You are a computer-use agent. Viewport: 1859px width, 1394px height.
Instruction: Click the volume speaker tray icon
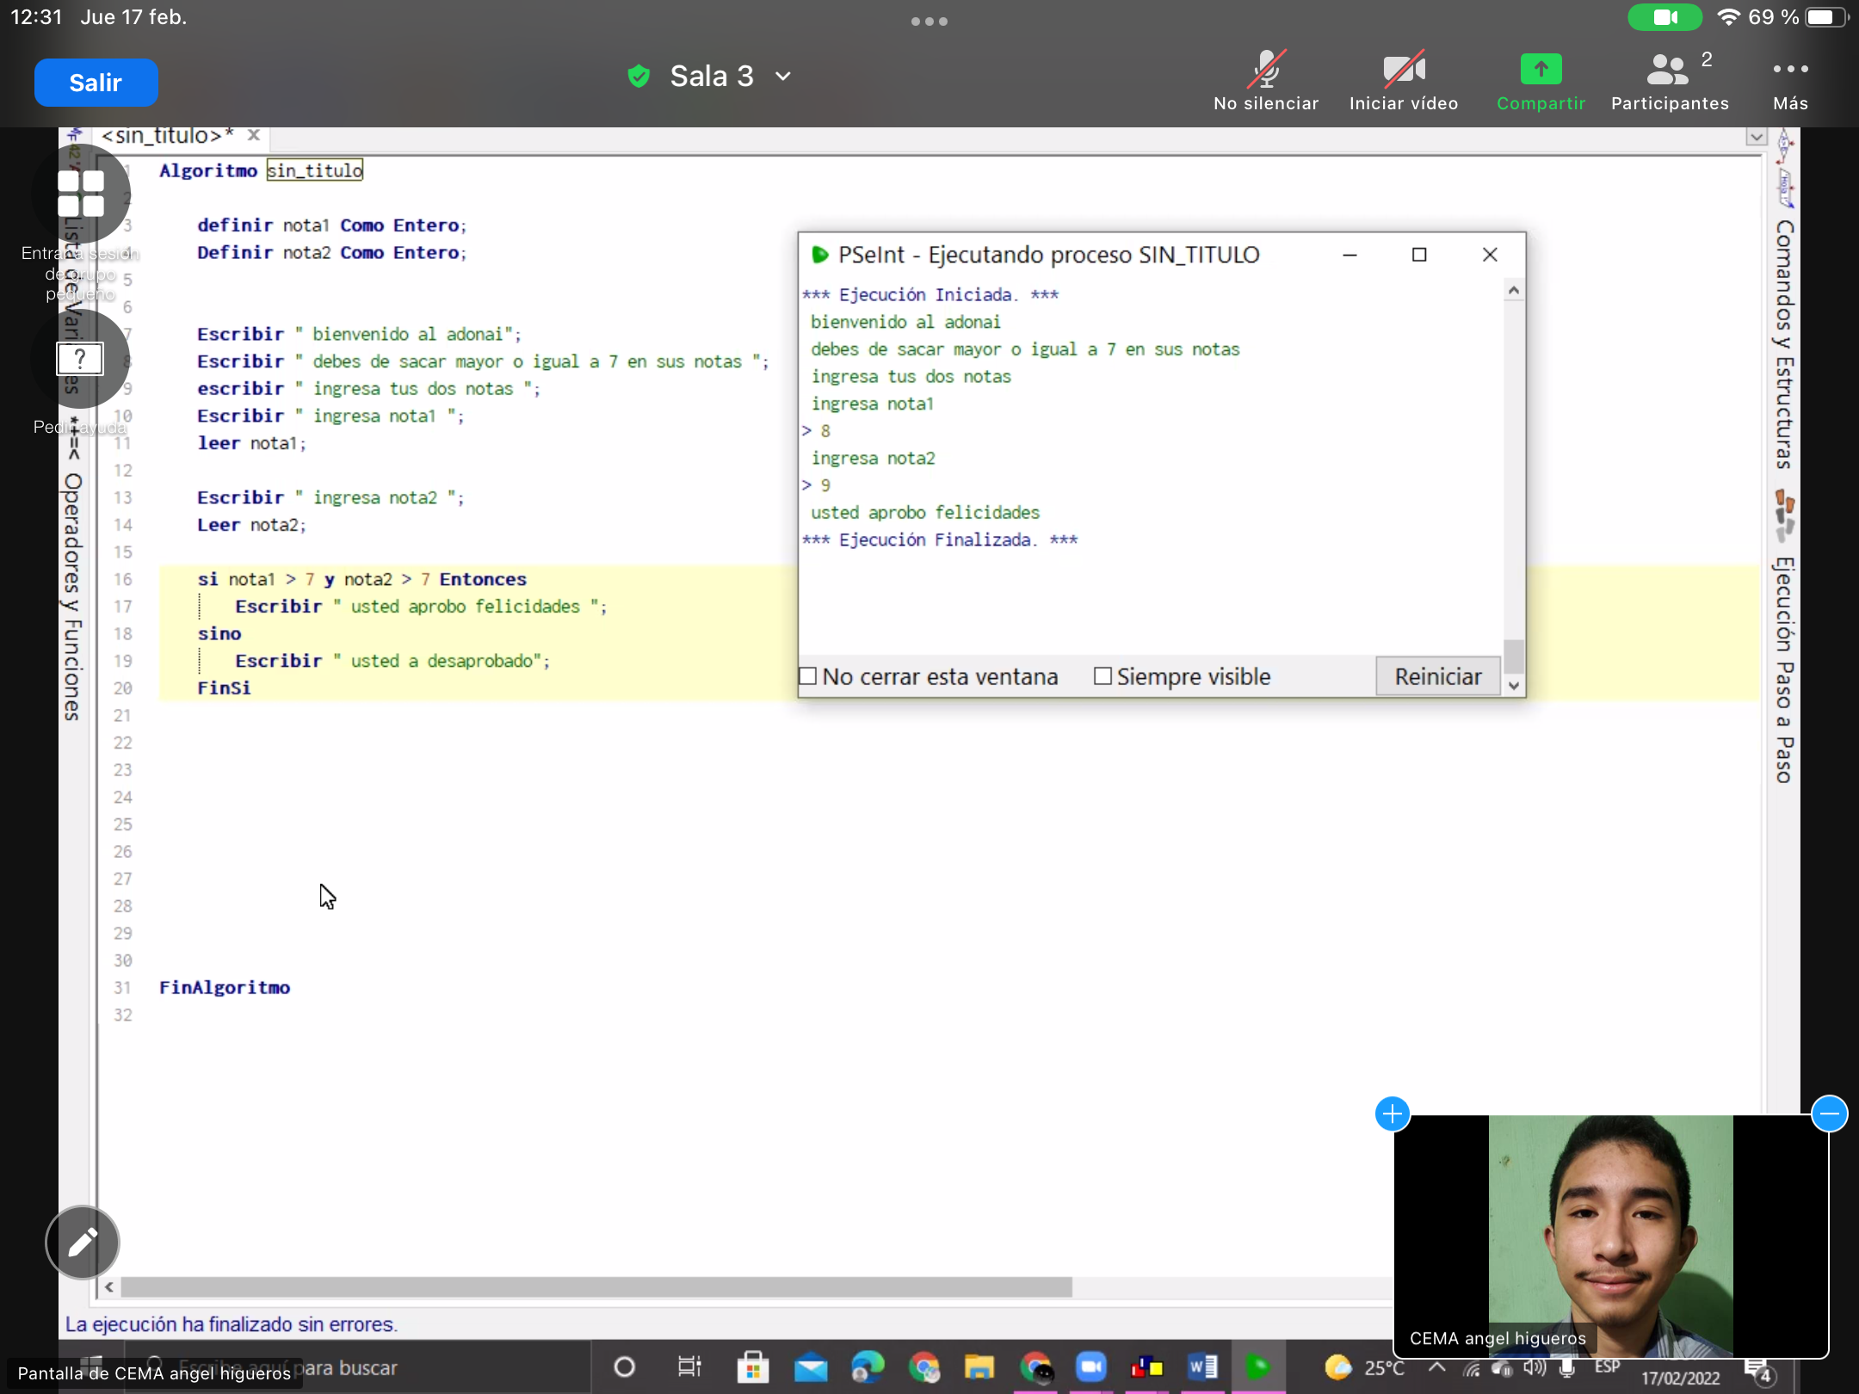(1535, 1366)
